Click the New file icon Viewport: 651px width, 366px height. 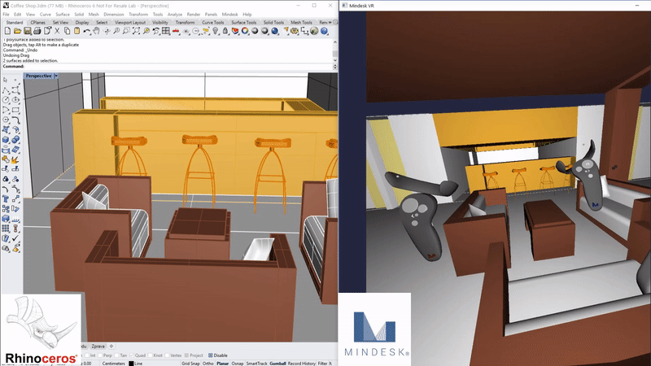[x=7, y=31]
